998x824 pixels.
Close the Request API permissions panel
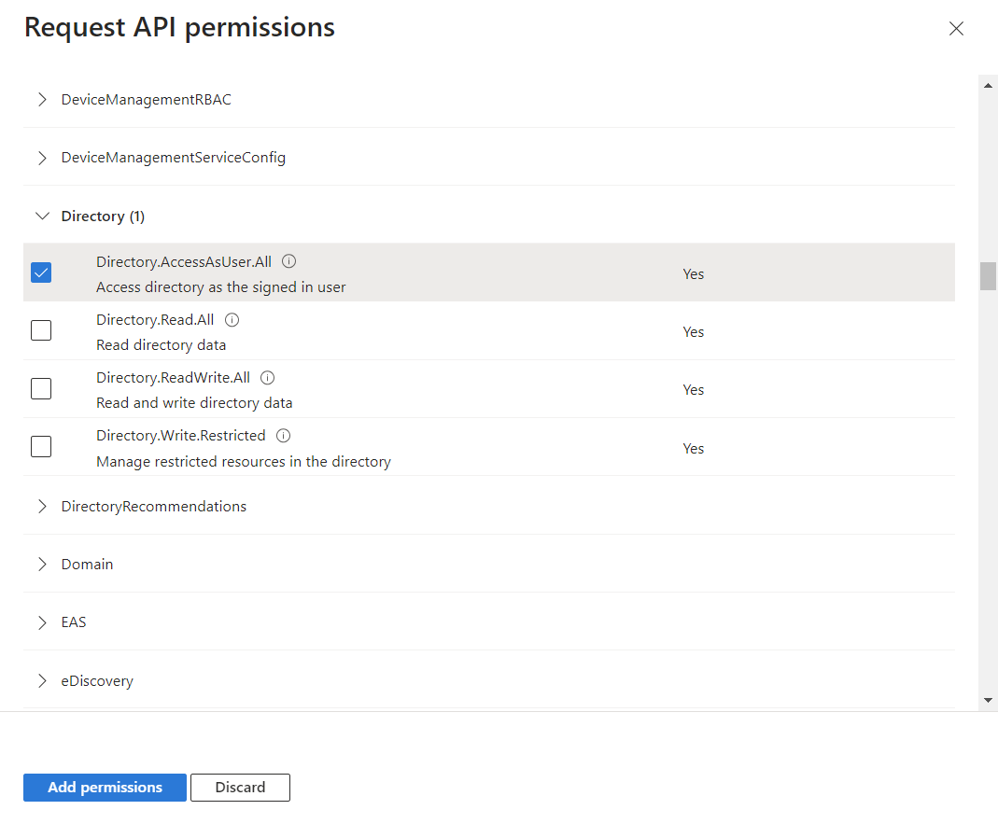[956, 29]
